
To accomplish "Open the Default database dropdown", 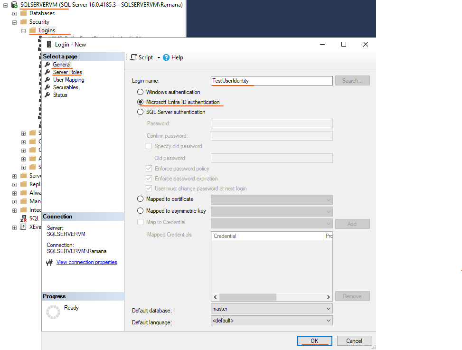I will pos(272,309).
